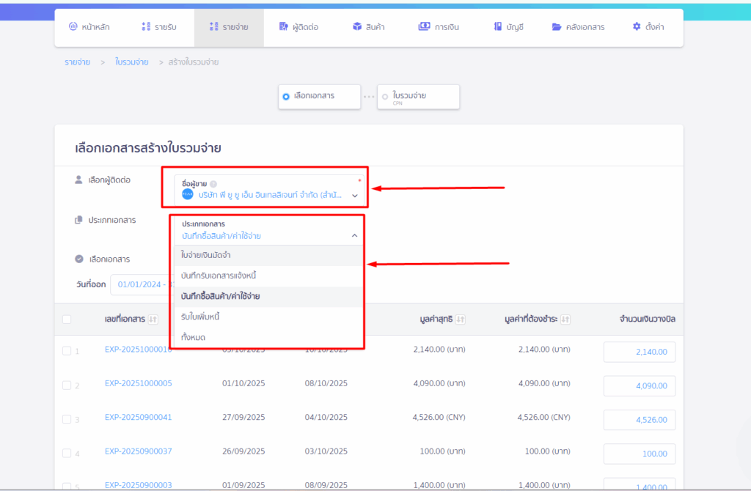
Task: Check the checkbox for row 3
Action: (67, 419)
